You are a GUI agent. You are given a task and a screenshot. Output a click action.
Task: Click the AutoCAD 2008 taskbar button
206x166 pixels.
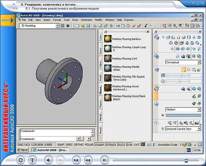coord(51,150)
